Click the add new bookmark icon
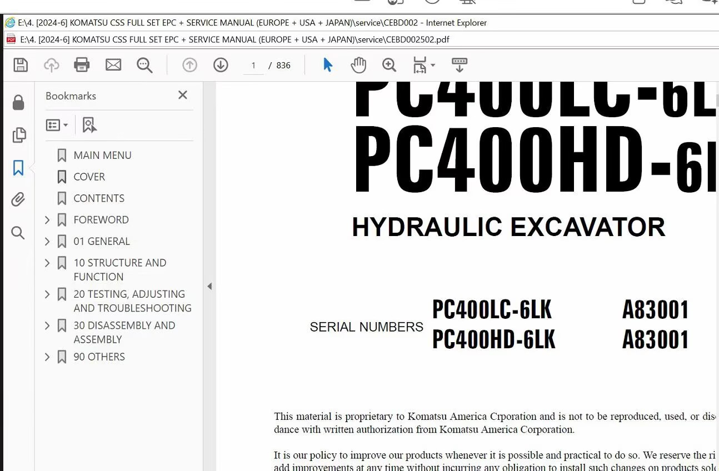 click(89, 125)
